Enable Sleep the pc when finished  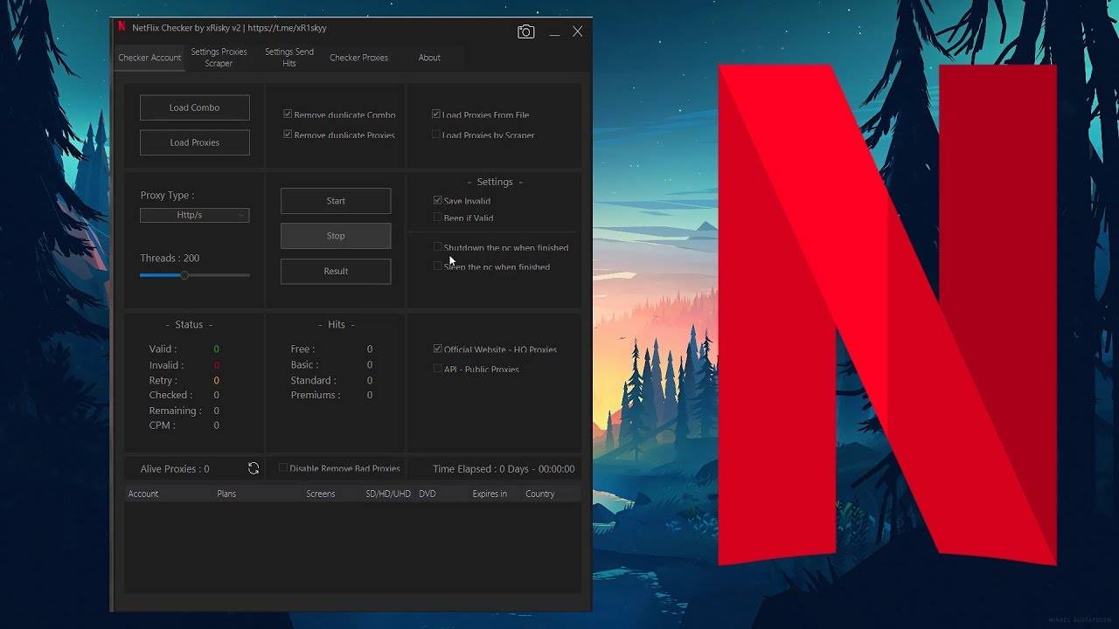tap(437, 266)
